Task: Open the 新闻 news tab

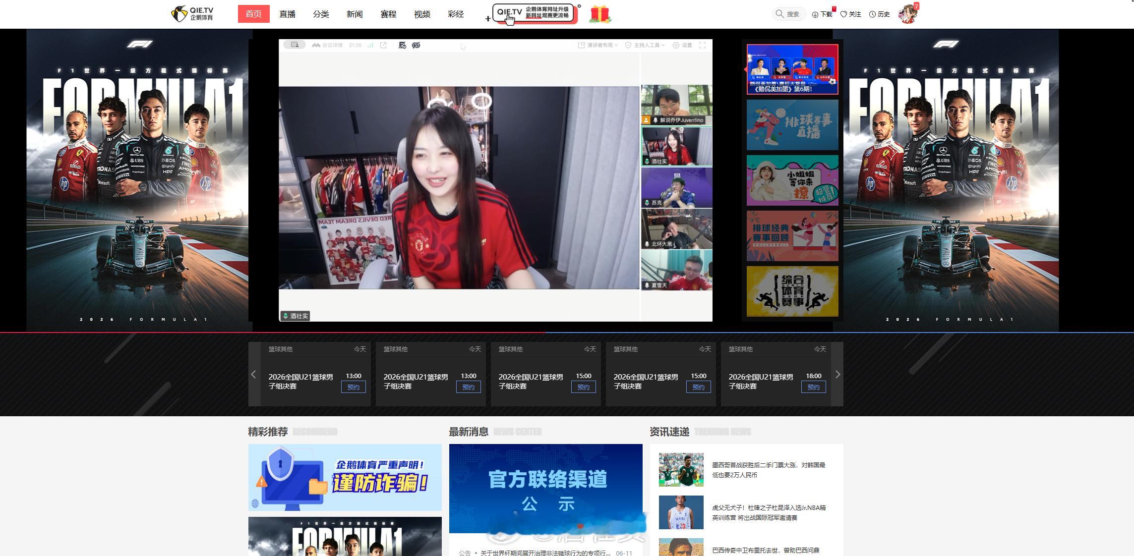Action: 355,14
